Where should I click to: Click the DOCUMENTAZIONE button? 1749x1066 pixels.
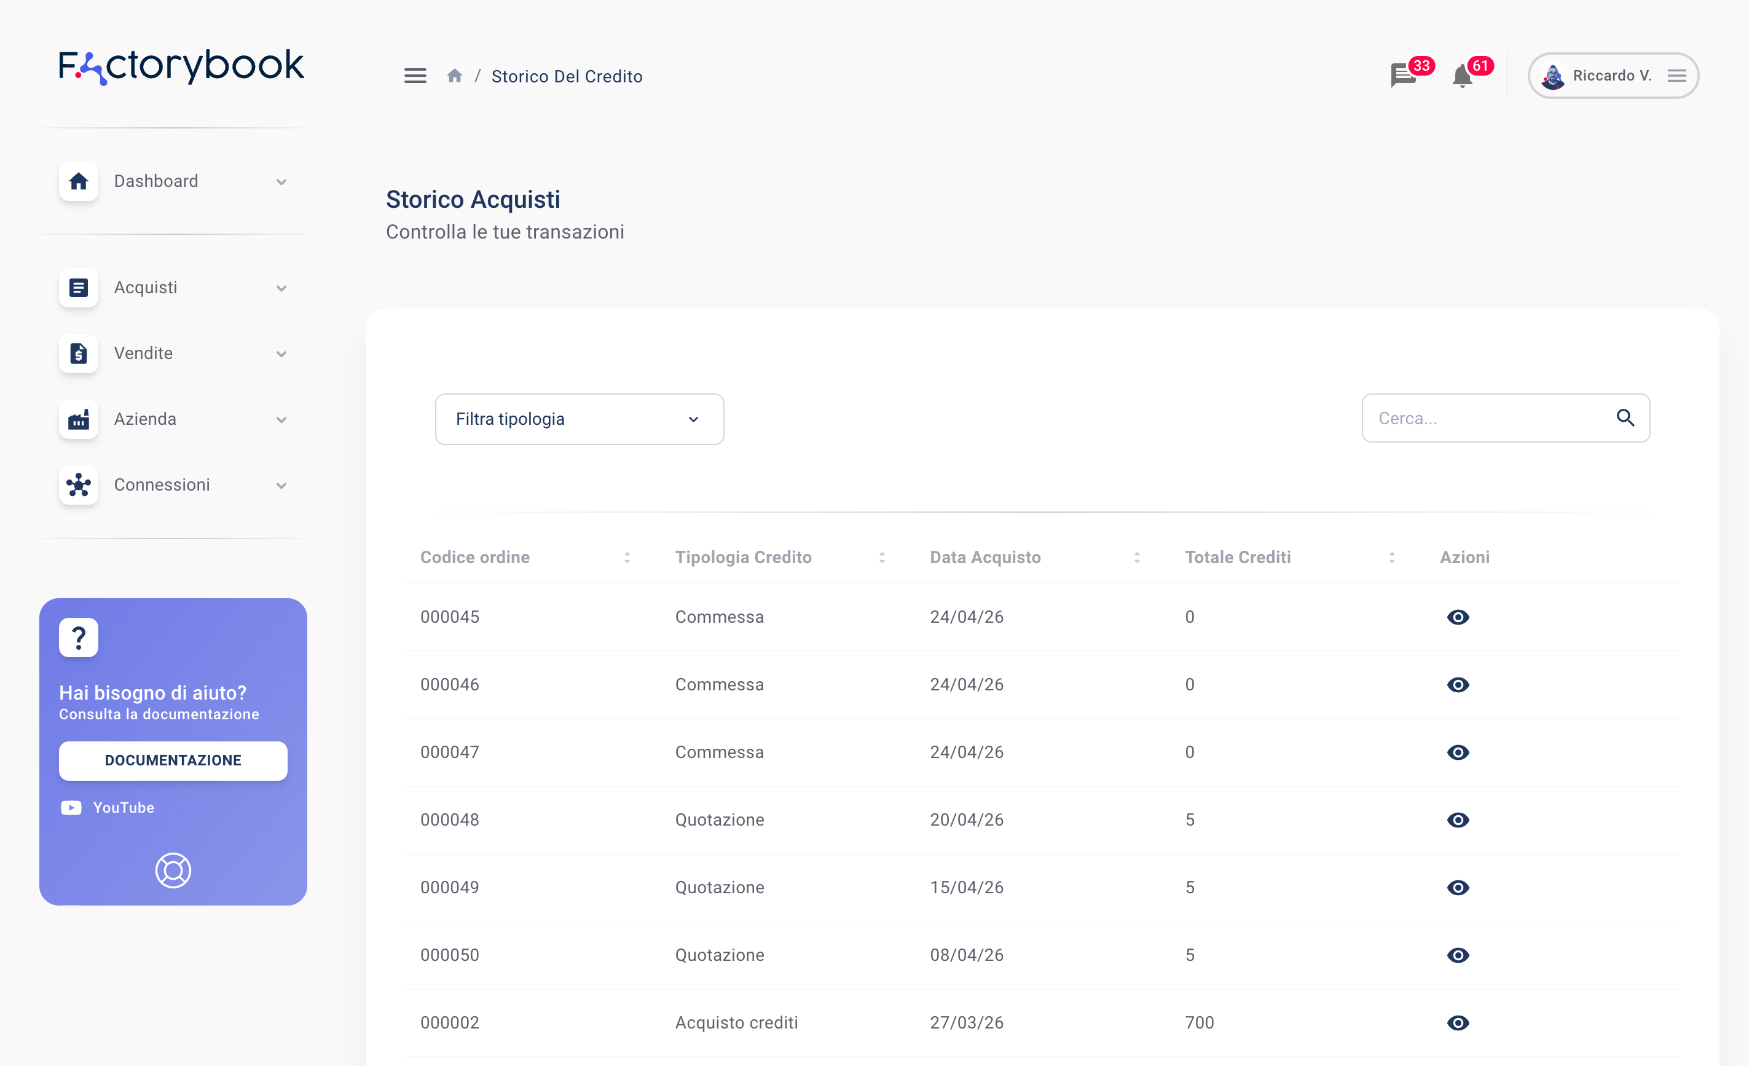(x=173, y=760)
